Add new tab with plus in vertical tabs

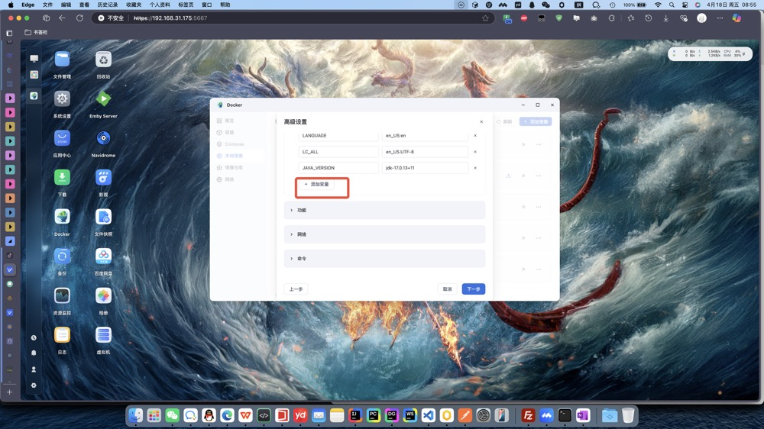(10, 392)
